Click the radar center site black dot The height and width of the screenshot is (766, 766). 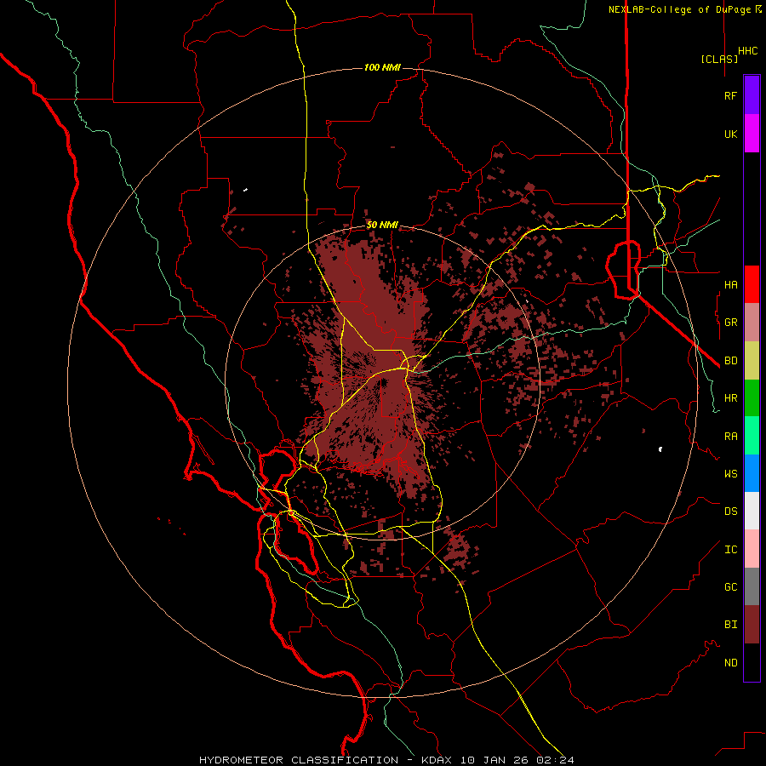tap(384, 382)
